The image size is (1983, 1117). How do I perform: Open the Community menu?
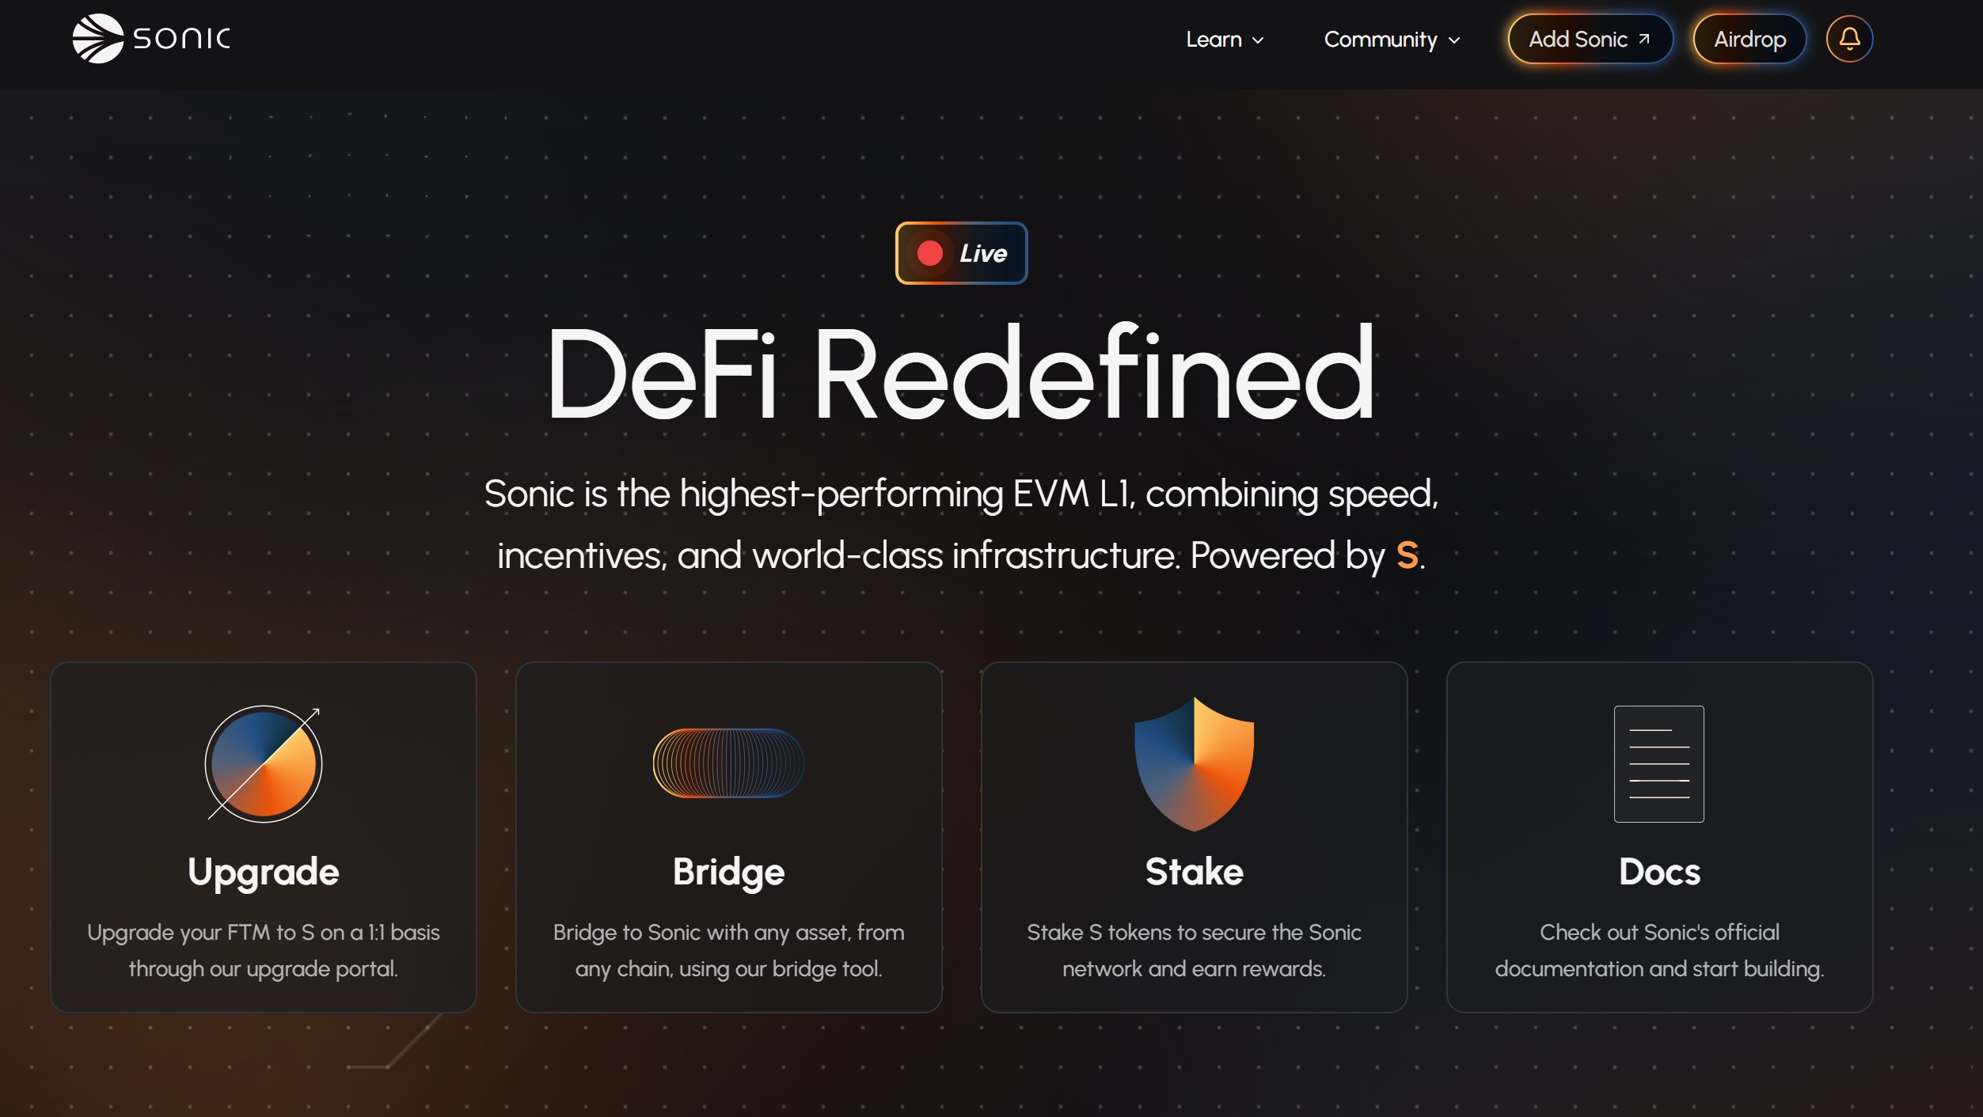point(1380,40)
